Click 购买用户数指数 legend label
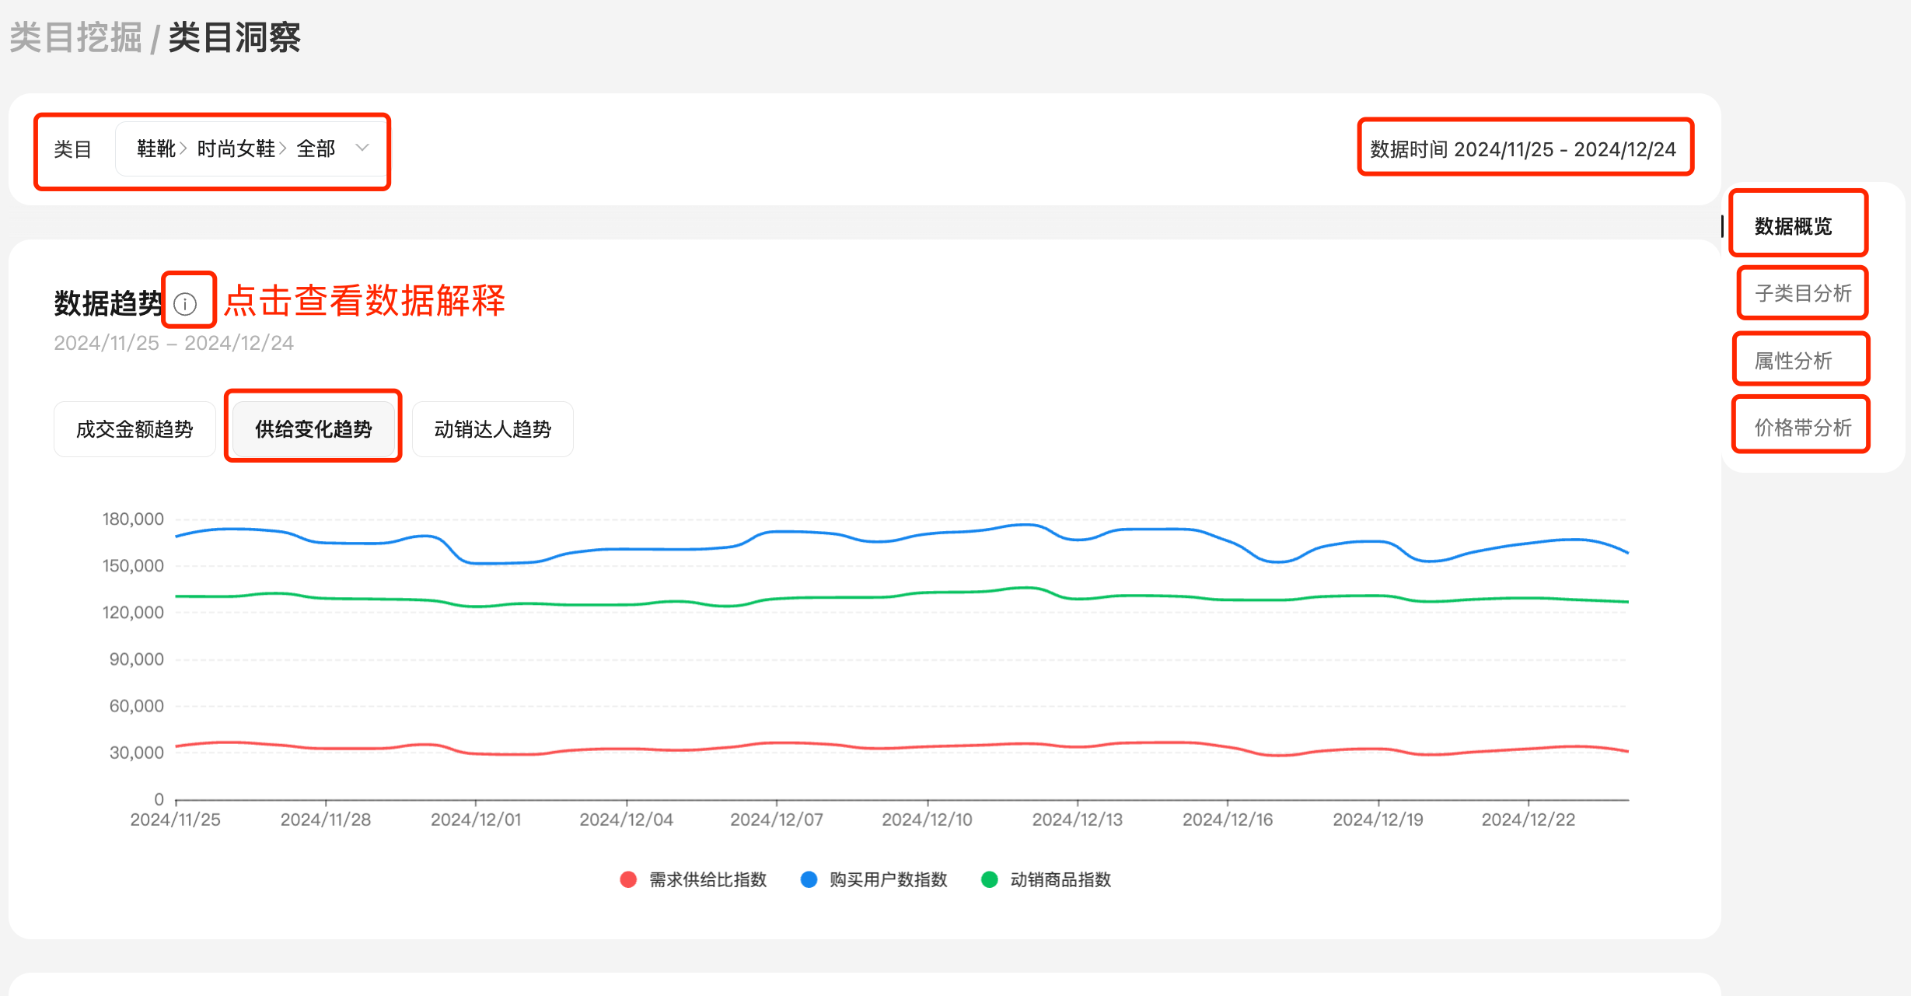Image resolution: width=1911 pixels, height=996 pixels. point(888,879)
